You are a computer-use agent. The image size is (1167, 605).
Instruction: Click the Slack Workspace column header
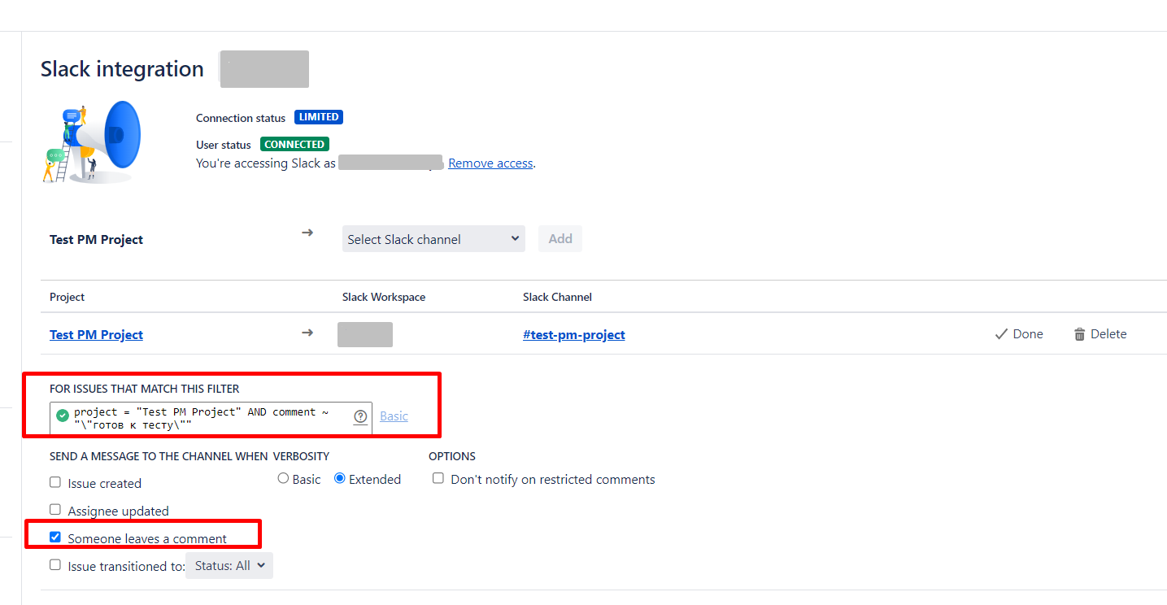point(384,298)
